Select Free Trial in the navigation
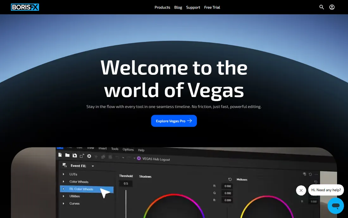348x218 pixels. (x=212, y=7)
